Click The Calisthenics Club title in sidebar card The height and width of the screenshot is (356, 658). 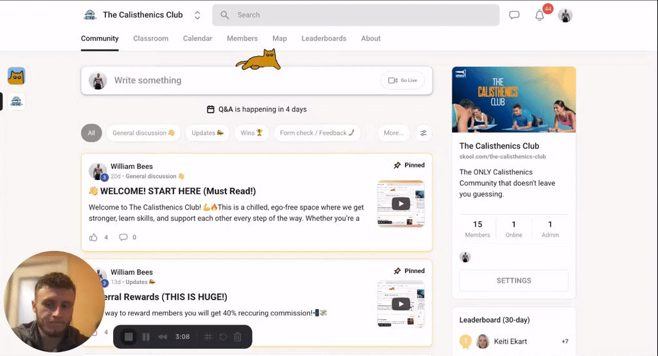point(499,146)
